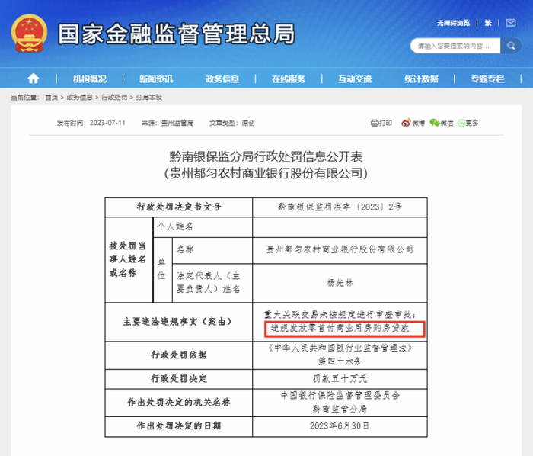
Task: Click the home icon in navigation bar
Action: coord(33,79)
